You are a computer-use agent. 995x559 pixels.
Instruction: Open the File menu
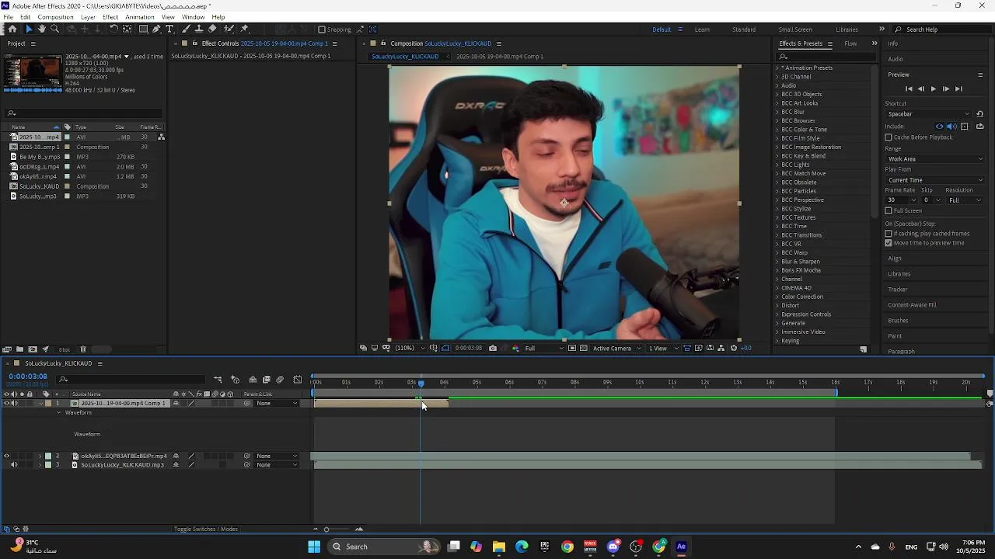[x=8, y=17]
